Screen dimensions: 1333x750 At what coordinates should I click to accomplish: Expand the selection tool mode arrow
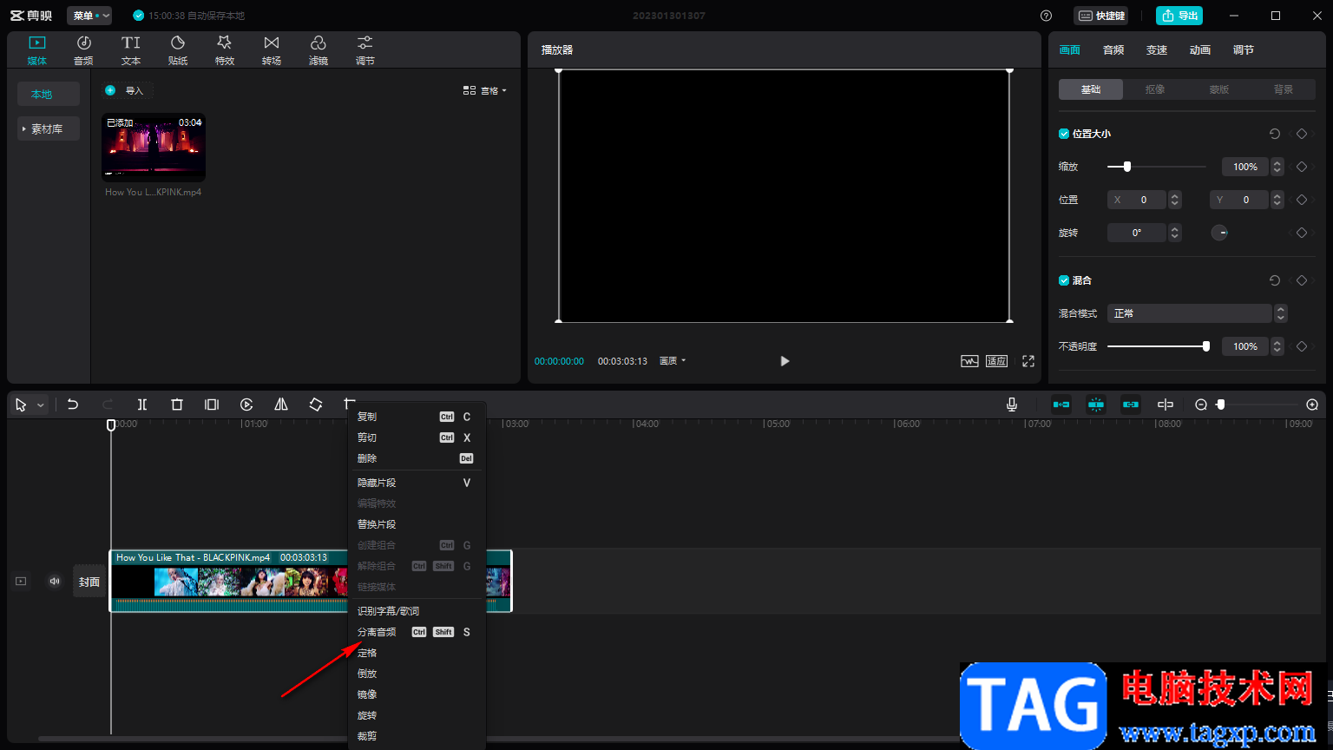click(x=40, y=405)
